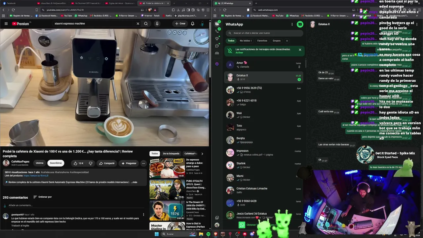Open Spotify from the taskbar
This screenshot has height=238, width=423.
[208, 234]
